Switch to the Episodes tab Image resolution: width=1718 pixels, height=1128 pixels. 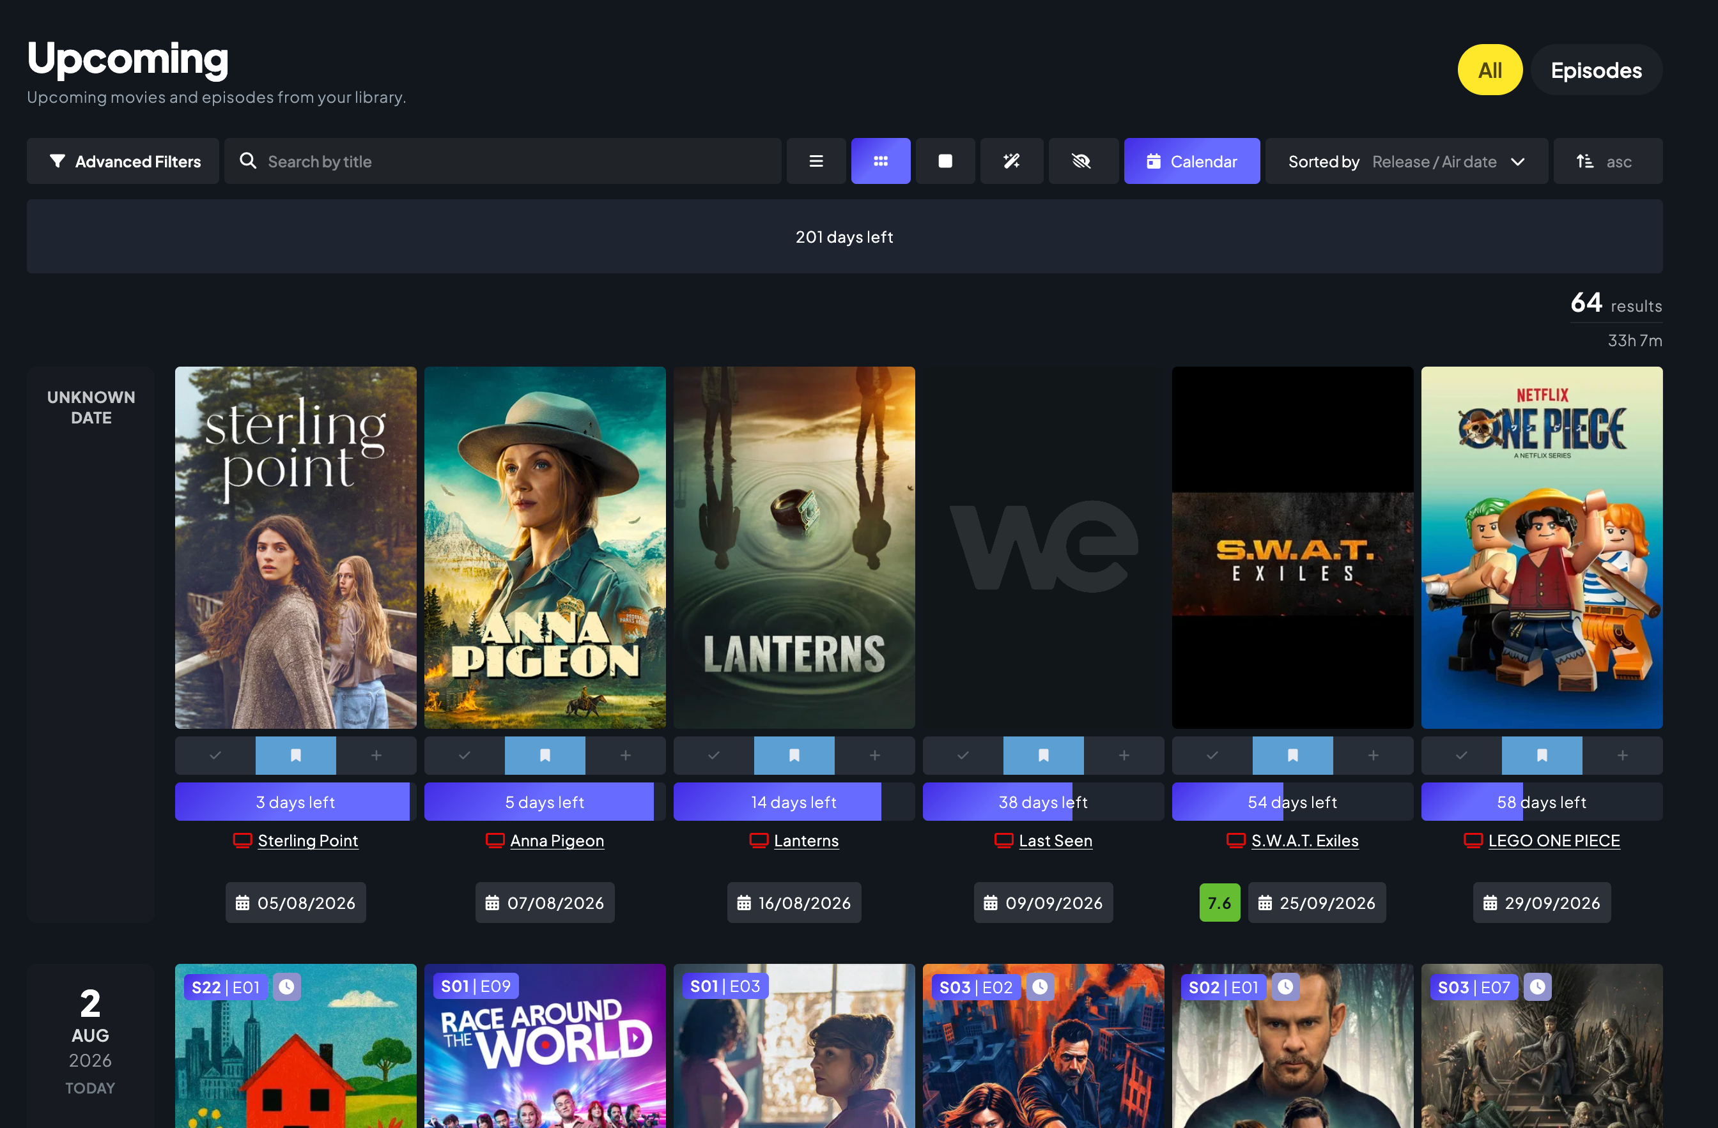point(1596,70)
